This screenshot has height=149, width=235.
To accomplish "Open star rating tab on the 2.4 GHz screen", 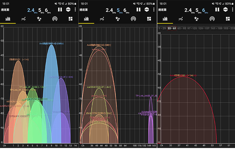I will tap(39, 19).
